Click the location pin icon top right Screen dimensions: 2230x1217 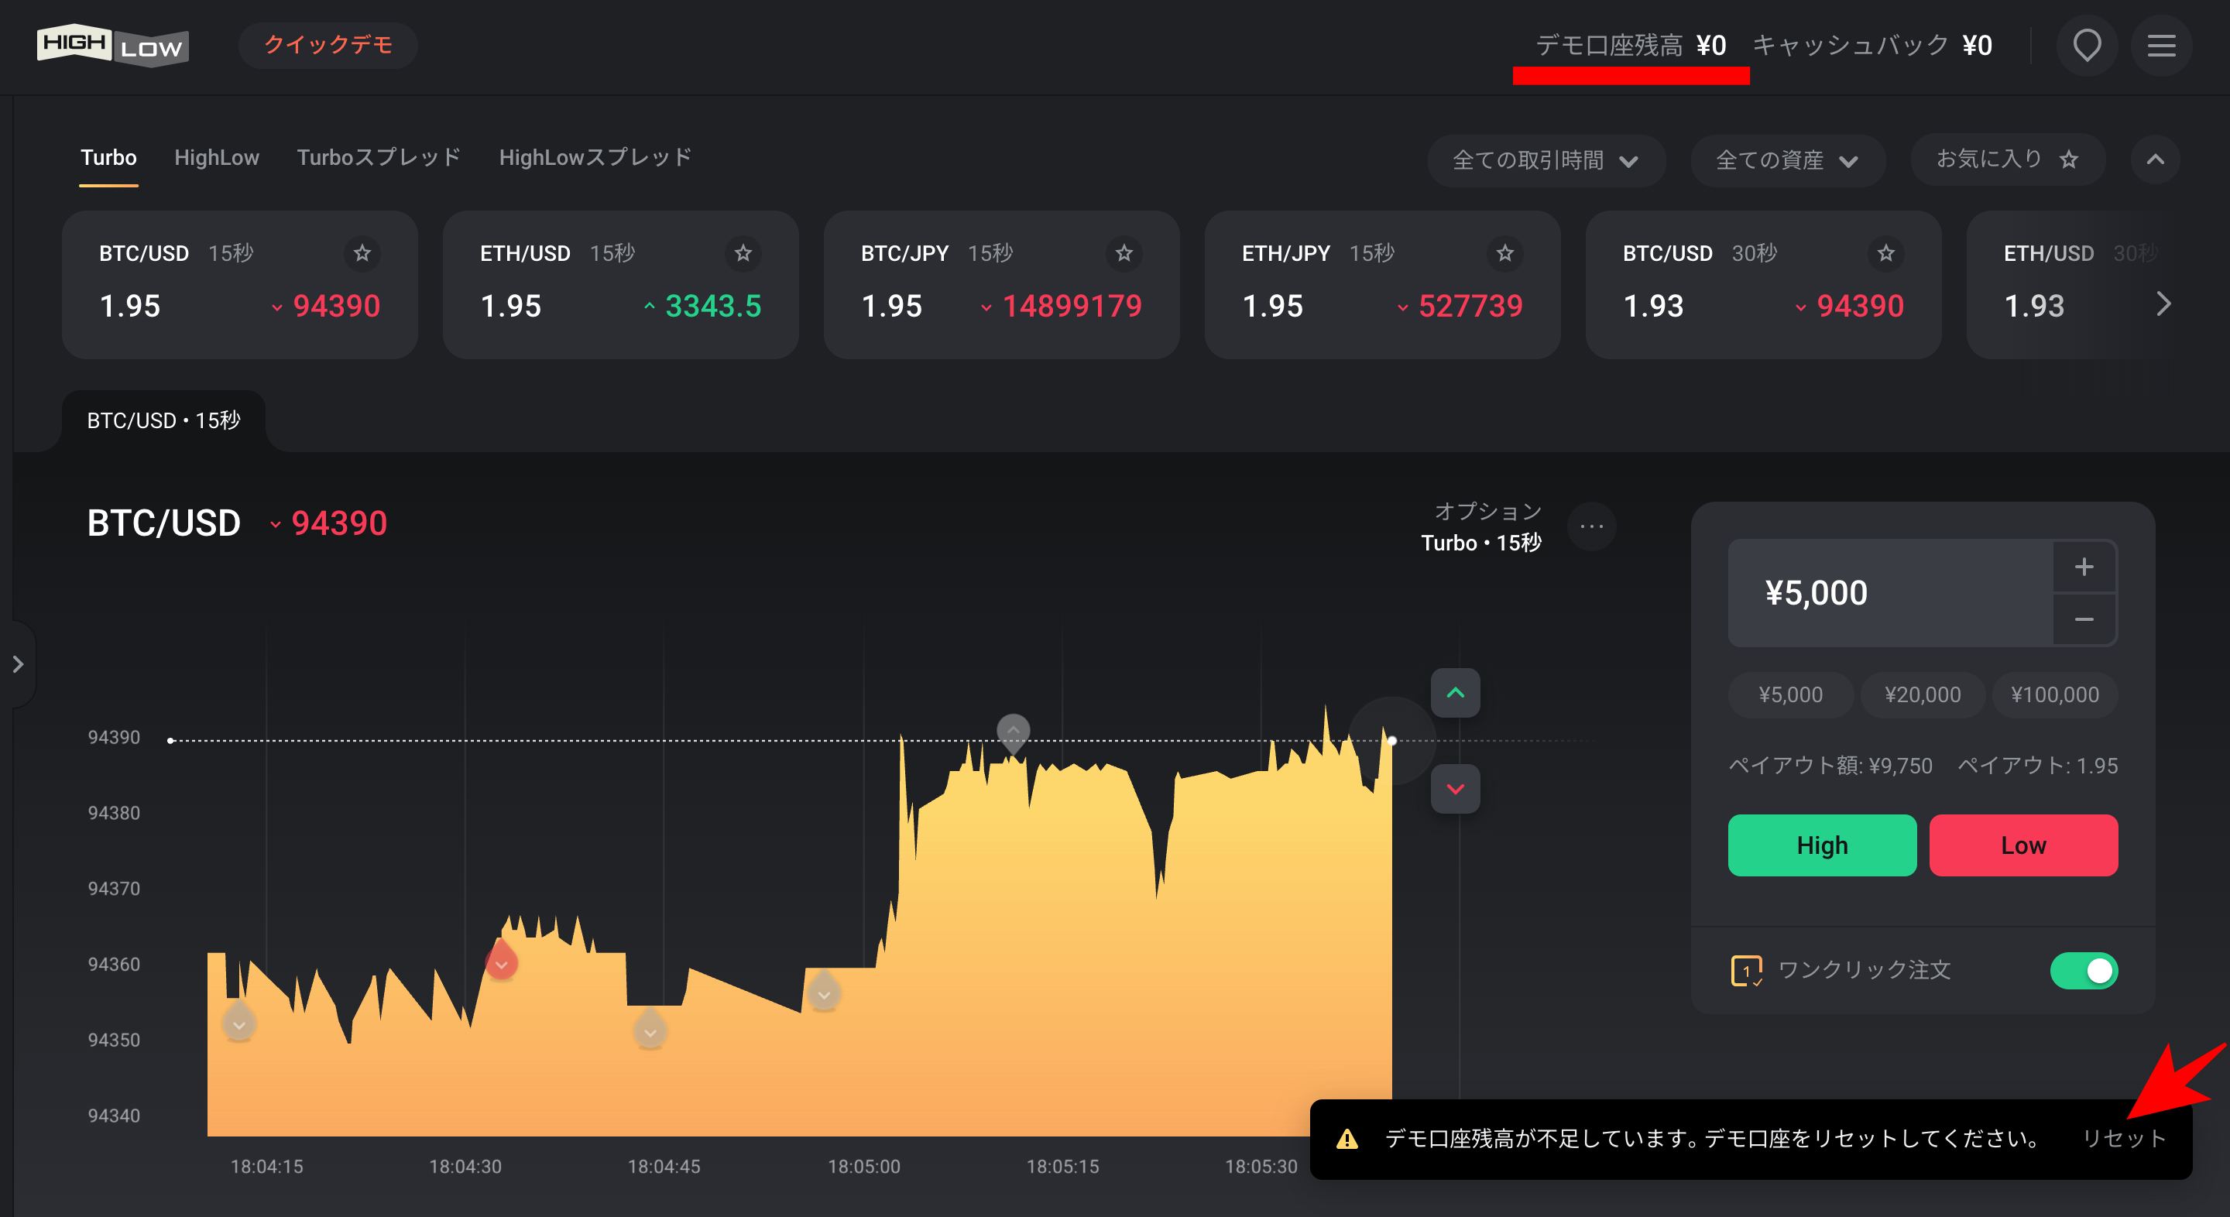click(x=2088, y=45)
